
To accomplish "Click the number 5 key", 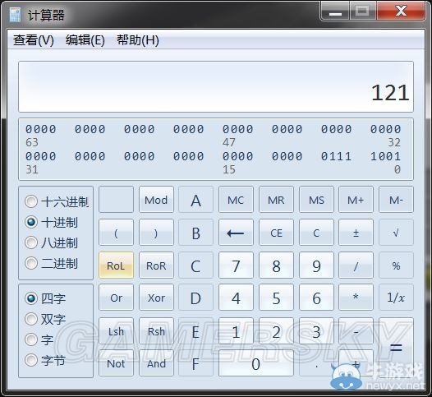I will pyautogui.click(x=276, y=298).
